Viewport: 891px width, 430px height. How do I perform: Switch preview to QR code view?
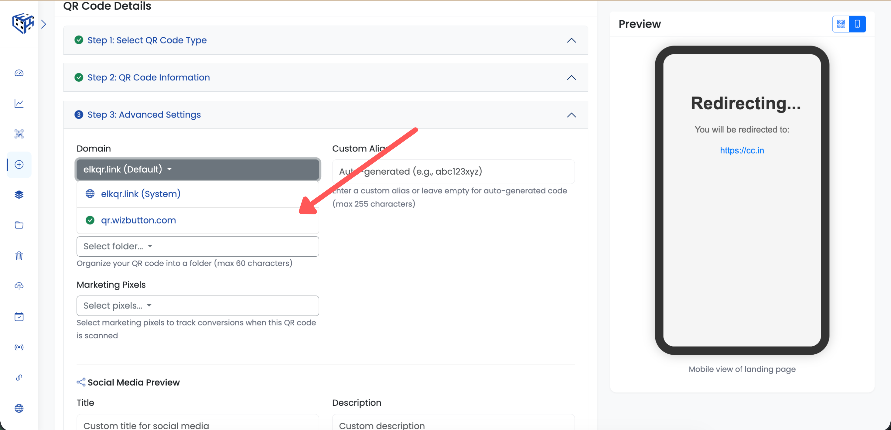tap(841, 24)
